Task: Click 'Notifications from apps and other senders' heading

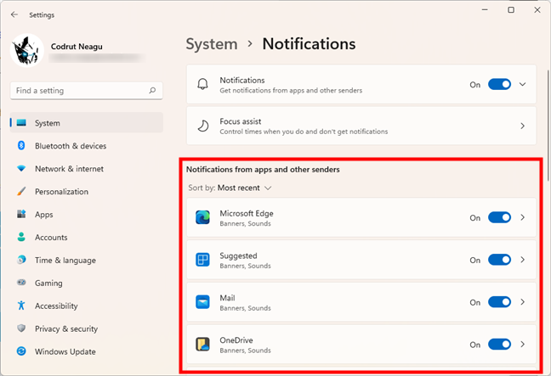Action: [263, 170]
